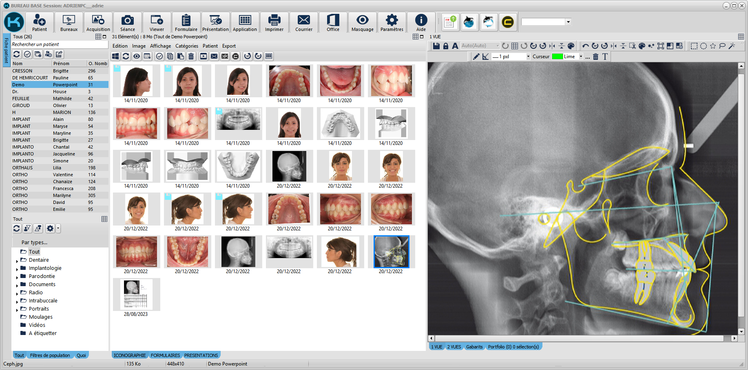Expand the Dentaire category tree node

[17, 261]
